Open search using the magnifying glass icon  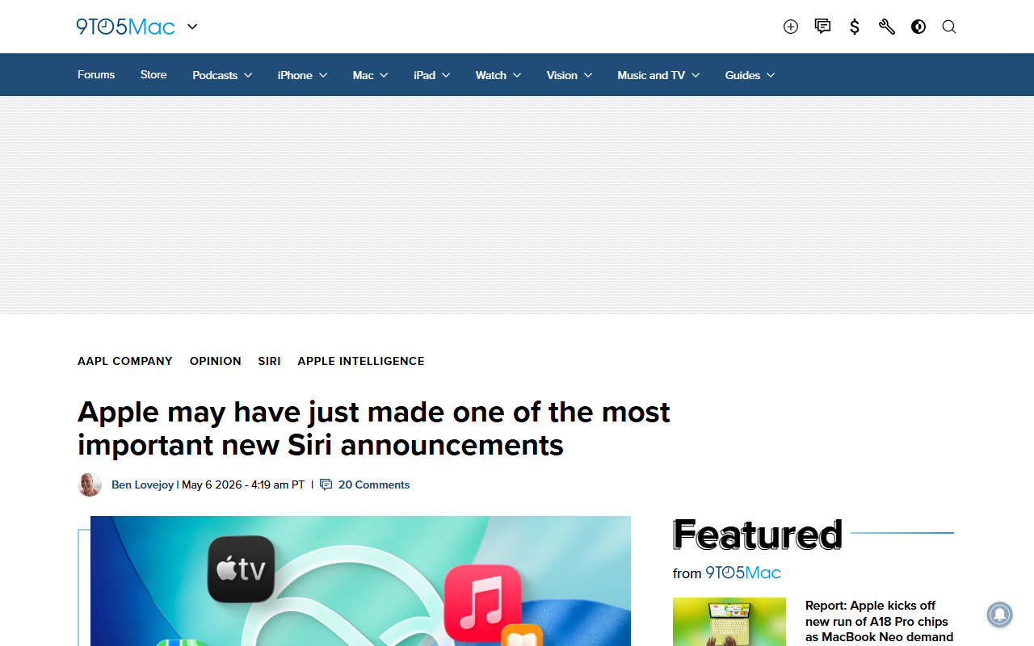(949, 27)
